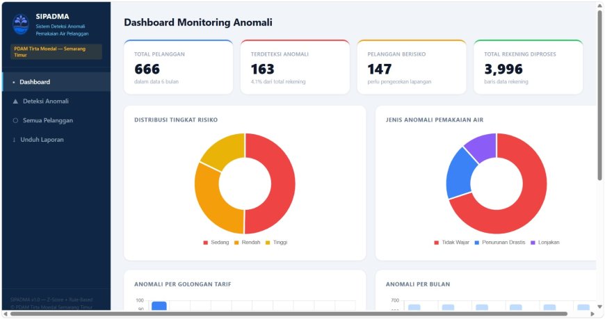Image resolution: width=605 pixels, height=319 pixels.
Task: Click the download arrow icon beside Unduh Laporan
Action: coord(15,140)
